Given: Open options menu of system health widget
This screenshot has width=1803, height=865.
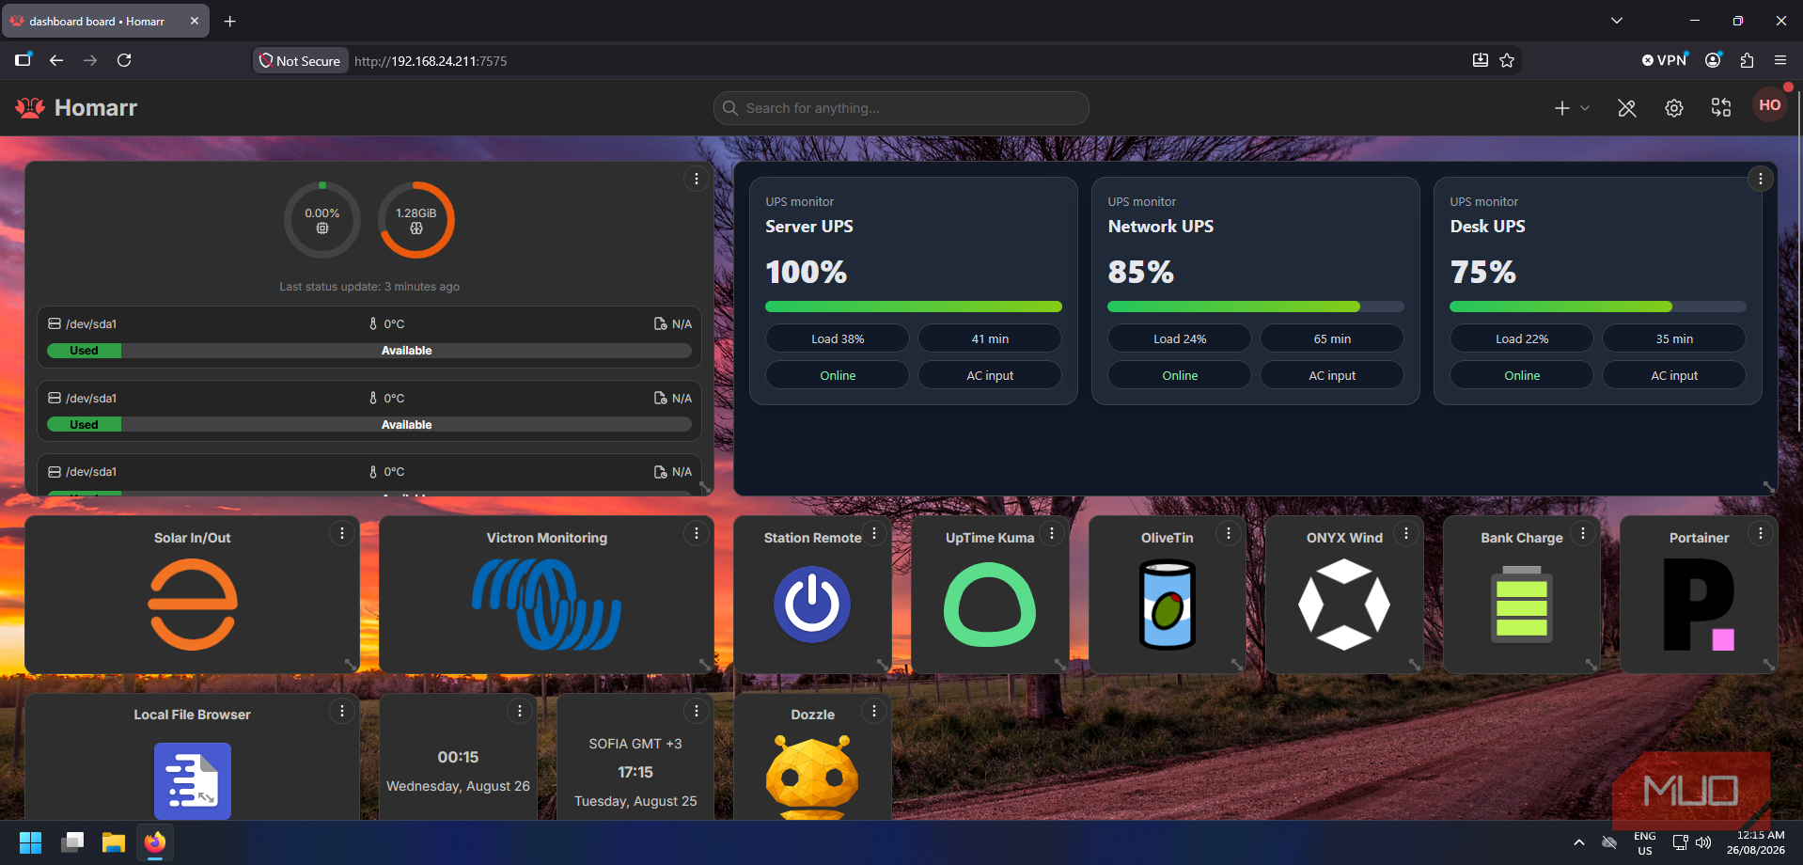Looking at the screenshot, I should click(x=696, y=179).
